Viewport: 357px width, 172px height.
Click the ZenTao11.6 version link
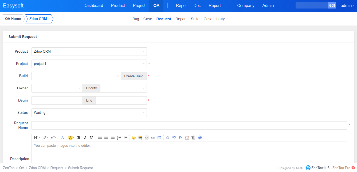point(320,168)
